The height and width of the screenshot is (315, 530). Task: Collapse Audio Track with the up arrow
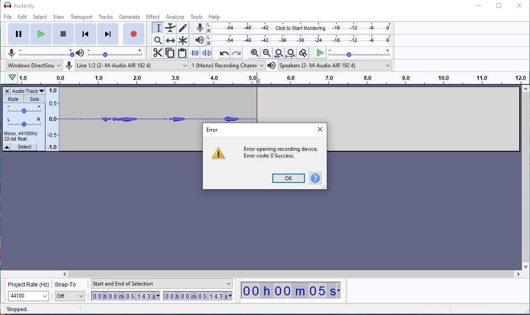point(7,147)
